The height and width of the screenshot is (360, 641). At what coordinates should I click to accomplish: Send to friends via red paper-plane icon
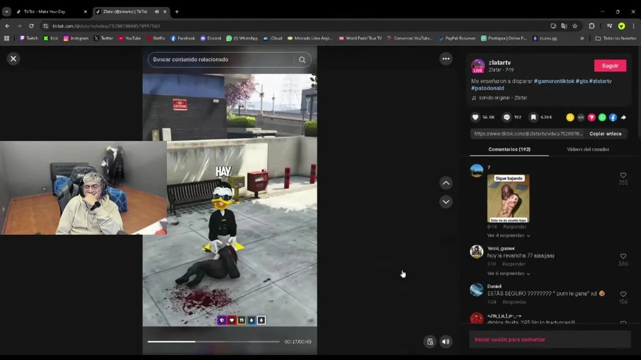[591, 117]
